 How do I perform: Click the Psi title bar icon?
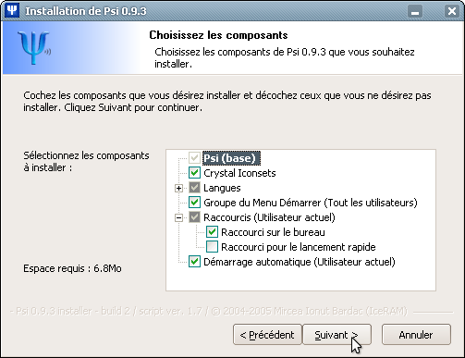(12, 10)
